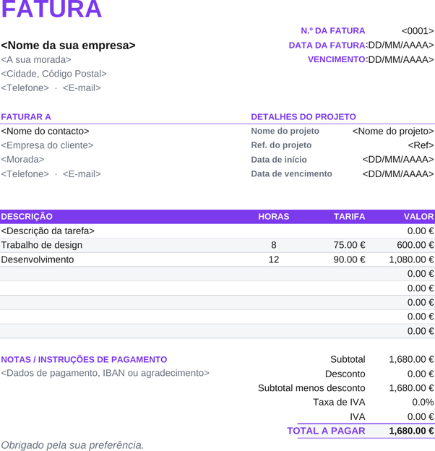Select the VENCIMENTO label
Screen dimensions: 435x451
[x=337, y=59]
